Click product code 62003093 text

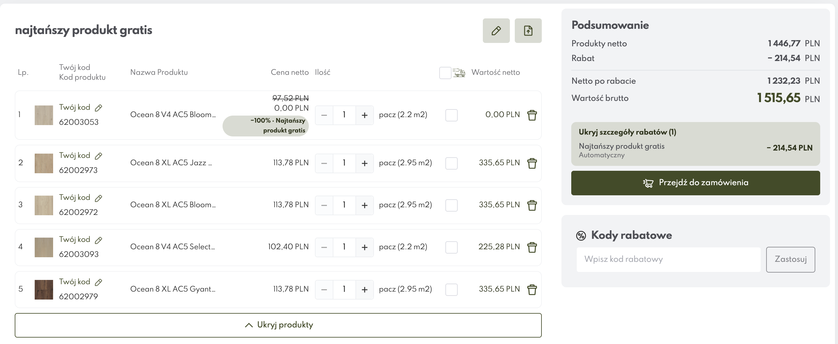(x=79, y=254)
